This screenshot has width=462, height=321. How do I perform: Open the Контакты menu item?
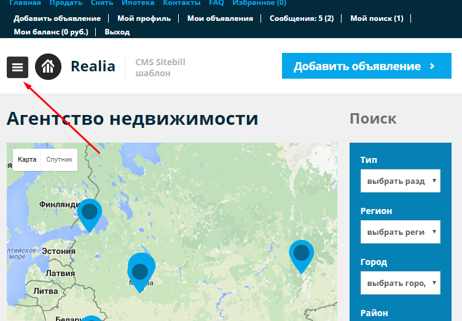coord(182,3)
